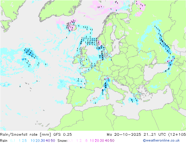The height and width of the screenshot is (143, 186).
Task: Pick the rain legend 50 color value
Action: [x=53, y=141]
